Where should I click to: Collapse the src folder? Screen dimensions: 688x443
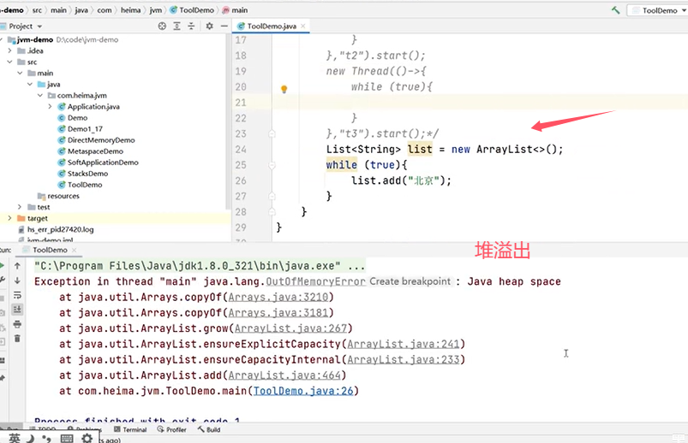pyautogui.click(x=9, y=62)
